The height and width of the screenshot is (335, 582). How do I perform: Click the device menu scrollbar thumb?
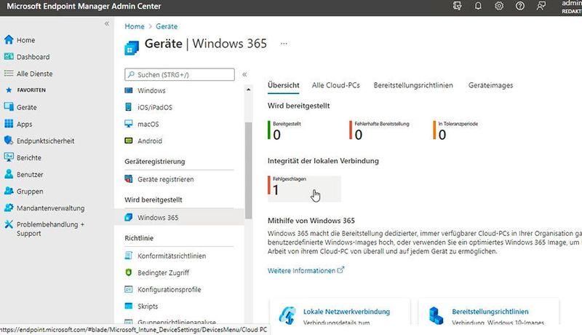click(248, 170)
